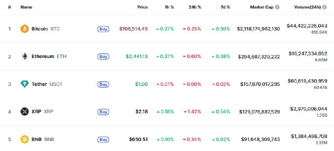Select the Buy button for Ethereum

[x=103, y=57]
